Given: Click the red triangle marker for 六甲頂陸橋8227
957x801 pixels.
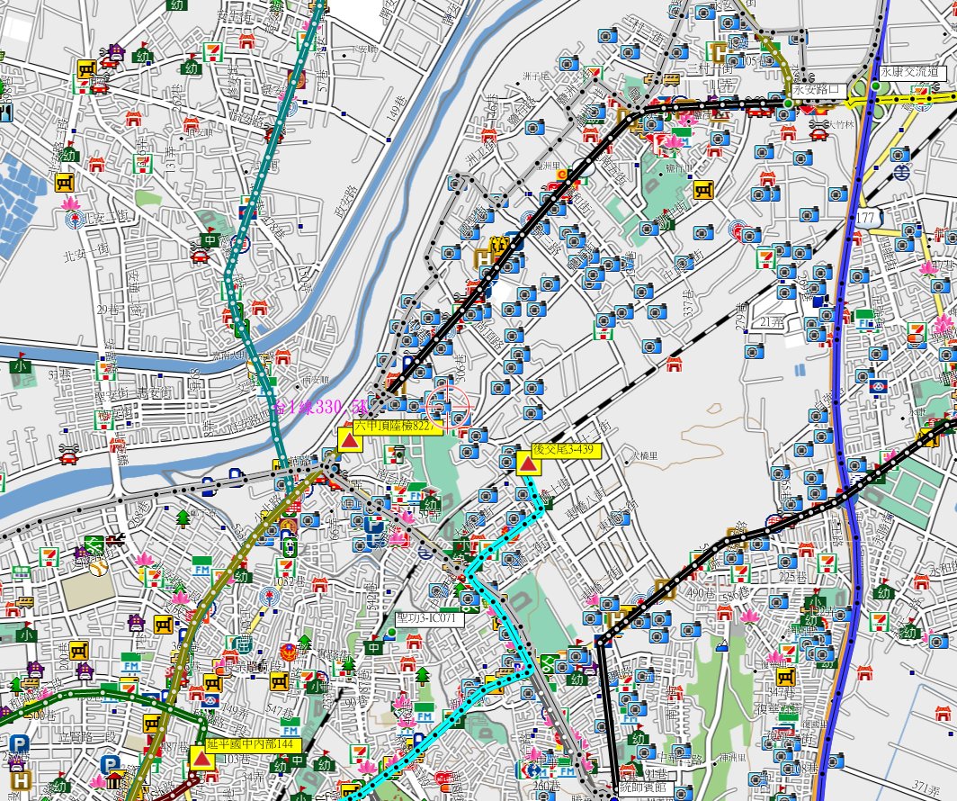Looking at the screenshot, I should point(349,440).
